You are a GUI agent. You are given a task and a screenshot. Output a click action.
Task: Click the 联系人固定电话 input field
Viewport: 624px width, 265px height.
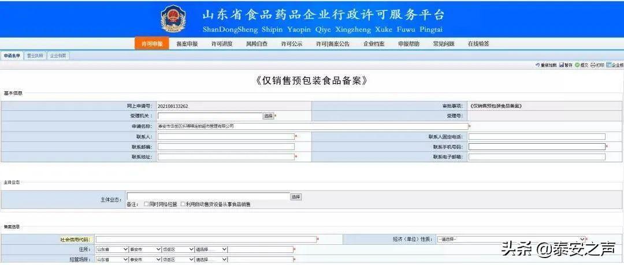(537, 136)
